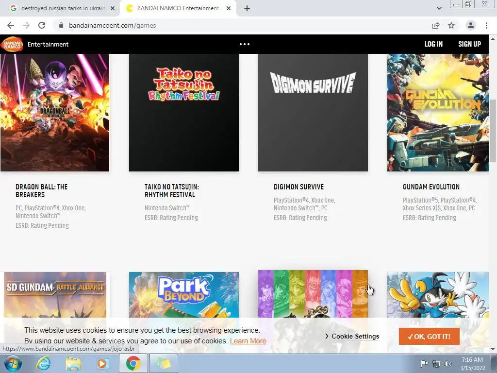Click the Action Center flag tray icon

pyautogui.click(x=424, y=363)
